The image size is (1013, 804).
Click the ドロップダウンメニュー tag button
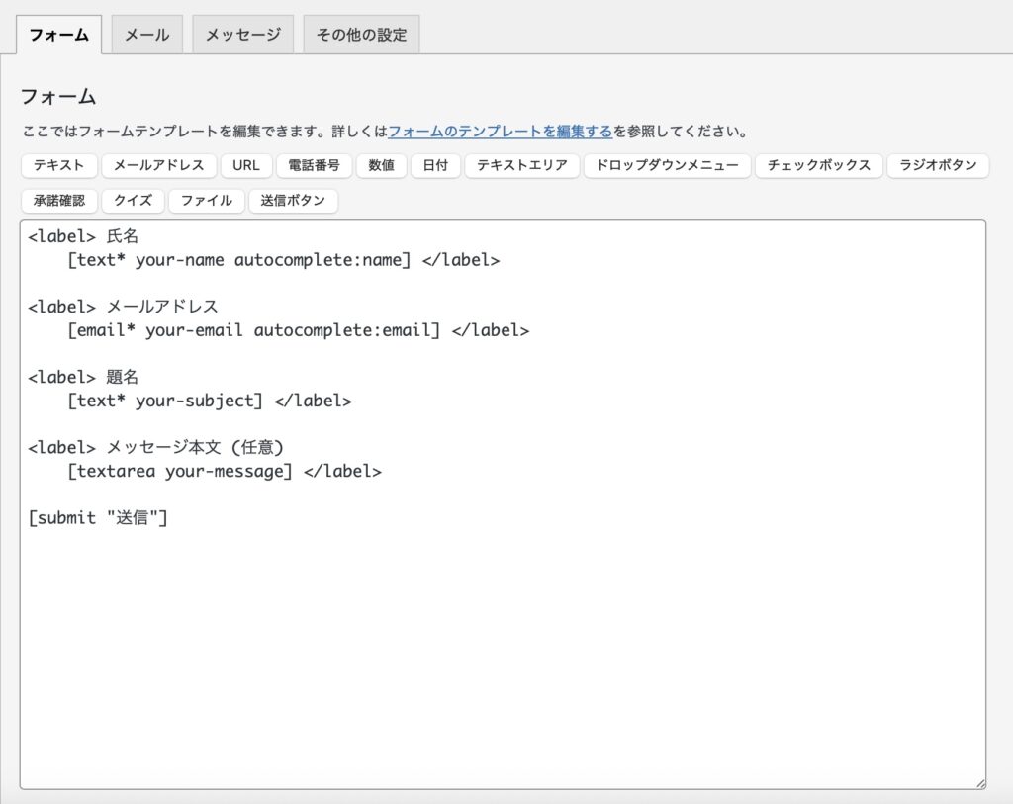coord(667,165)
